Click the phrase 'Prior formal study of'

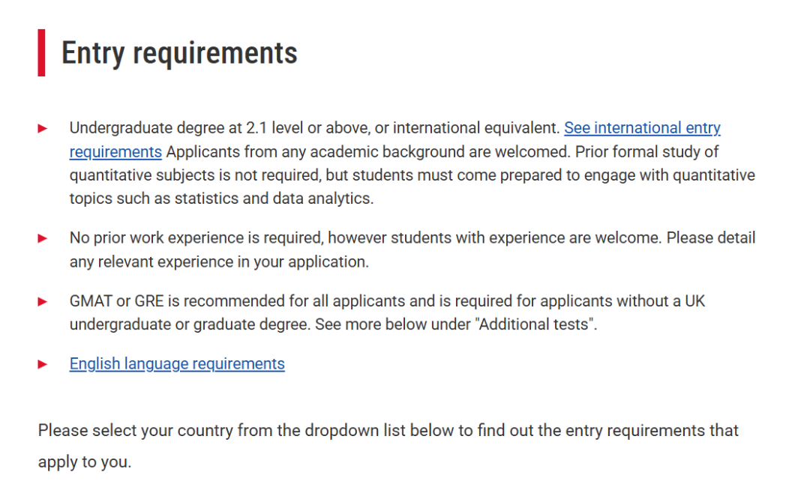point(646,151)
